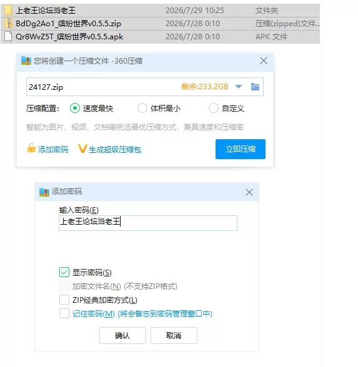Click the browse folder icon beside 24127.zip
Screen dimensions: 358x367
[x=255, y=87]
